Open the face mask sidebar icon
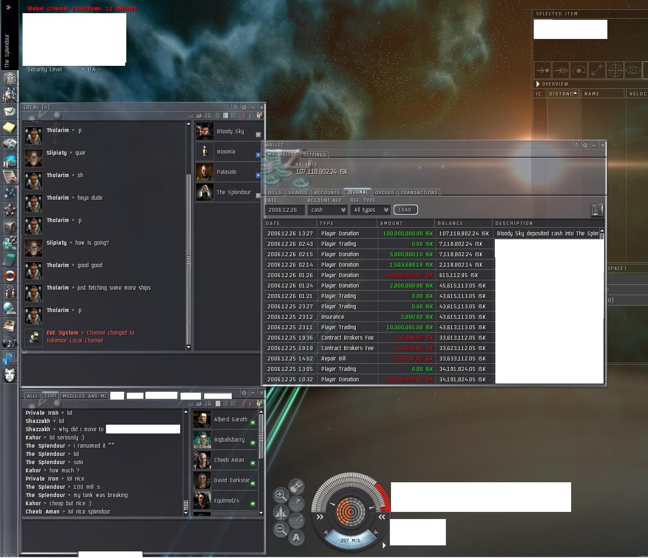 pyautogui.click(x=9, y=375)
